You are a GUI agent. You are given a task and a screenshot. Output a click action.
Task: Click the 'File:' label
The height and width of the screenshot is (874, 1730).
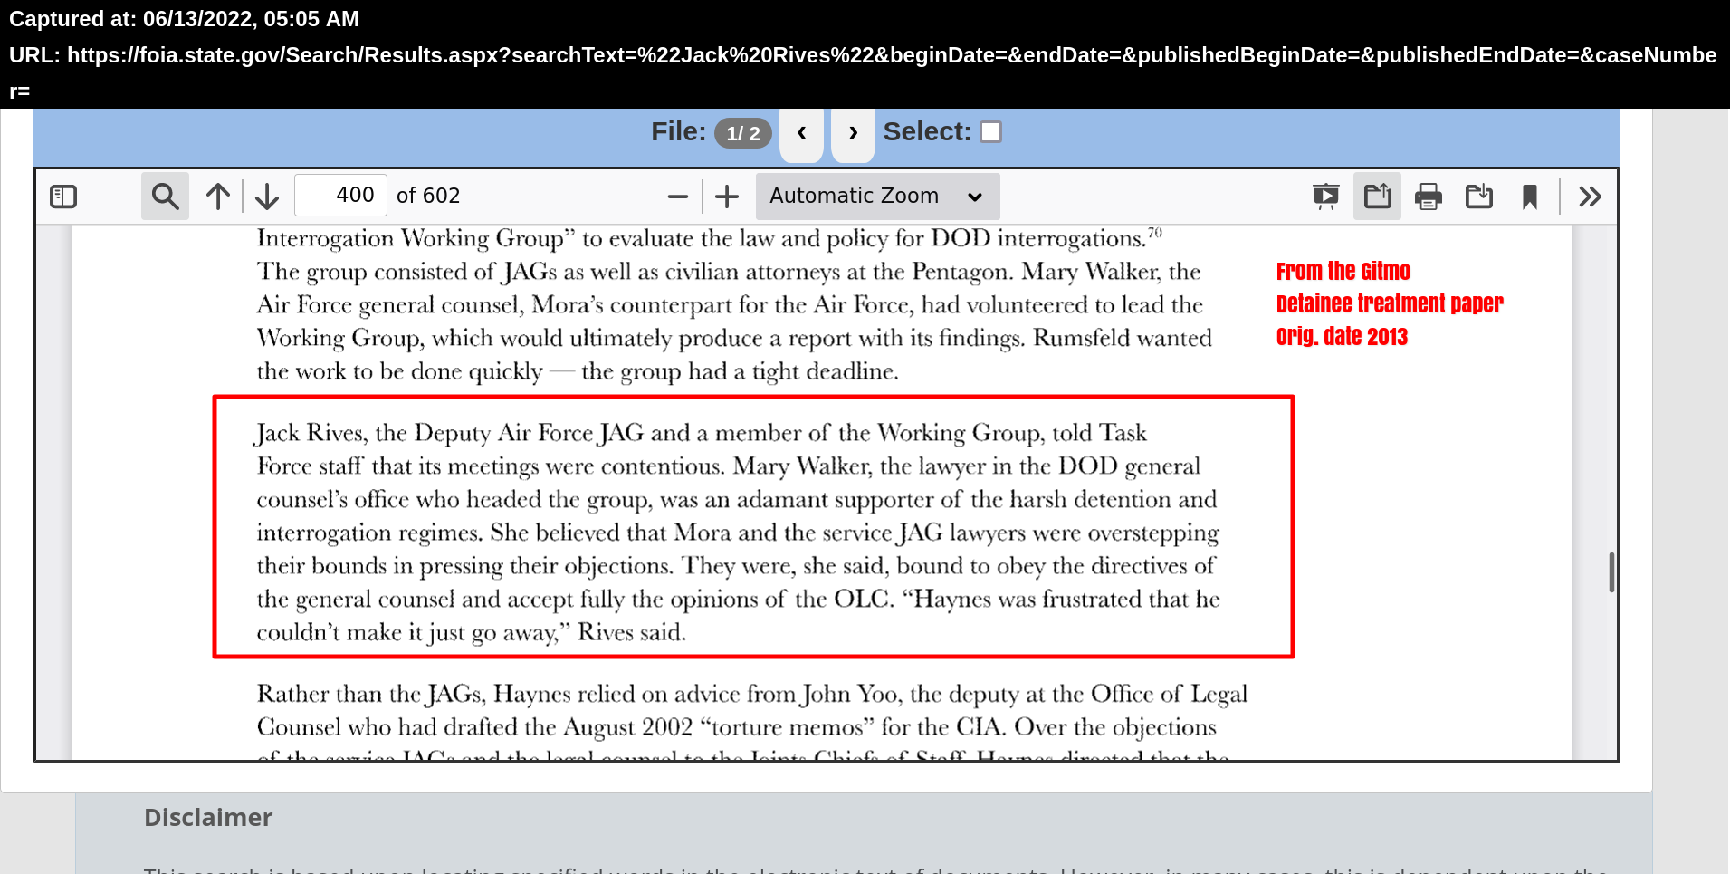click(x=678, y=132)
